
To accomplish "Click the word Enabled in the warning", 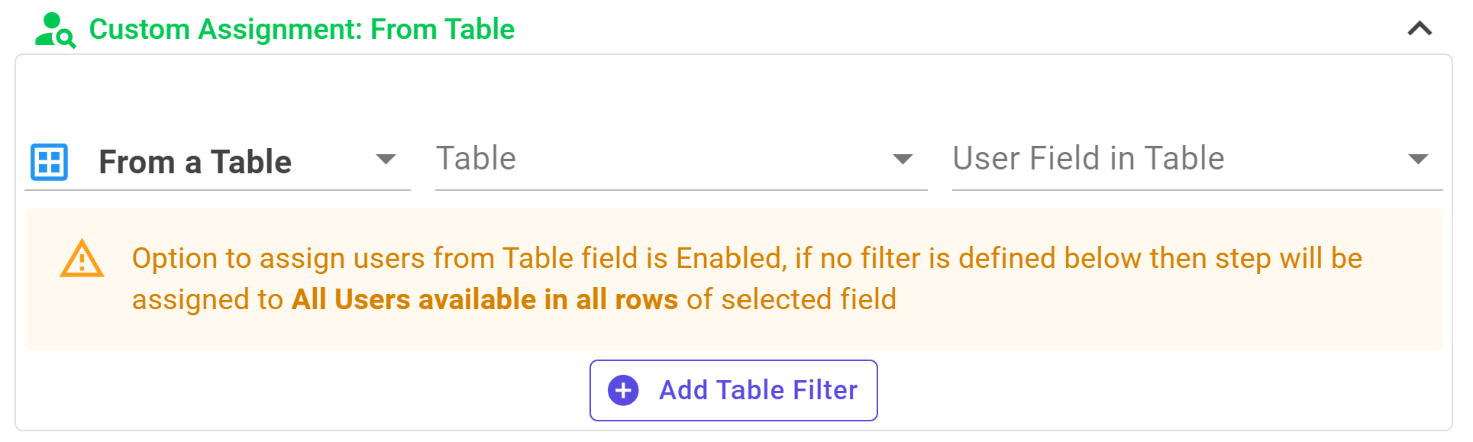I will pos(732,258).
